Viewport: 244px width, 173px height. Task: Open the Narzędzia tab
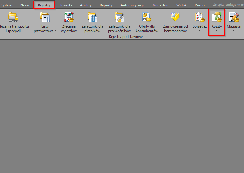click(x=160, y=5)
